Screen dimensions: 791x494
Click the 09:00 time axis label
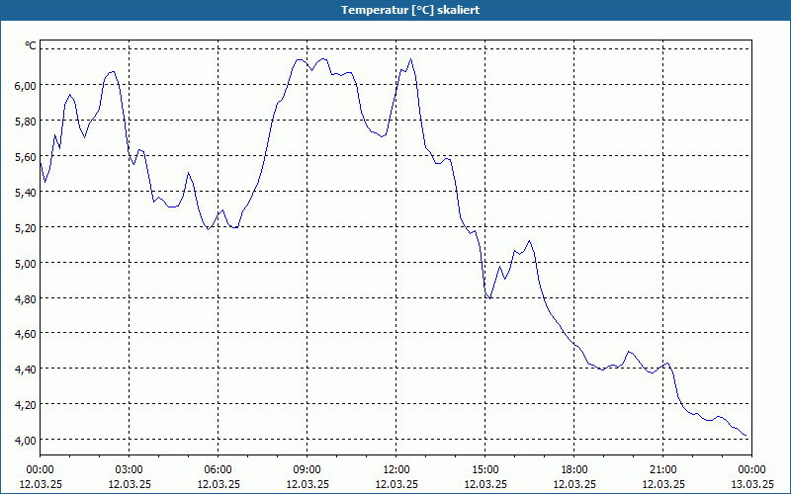[308, 470]
